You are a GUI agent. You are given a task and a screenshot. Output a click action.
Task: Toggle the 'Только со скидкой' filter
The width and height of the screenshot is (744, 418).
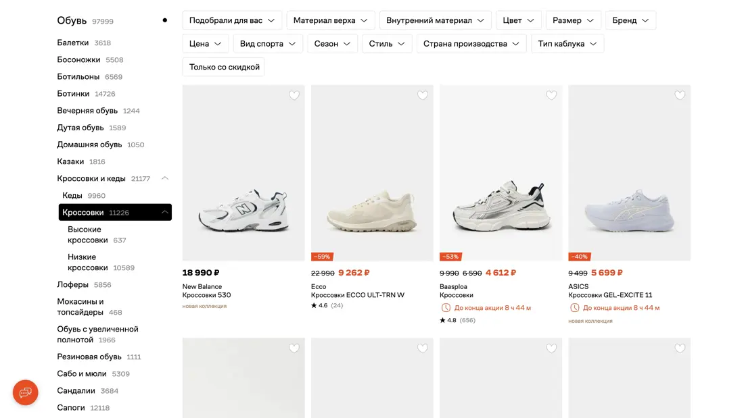tap(224, 67)
